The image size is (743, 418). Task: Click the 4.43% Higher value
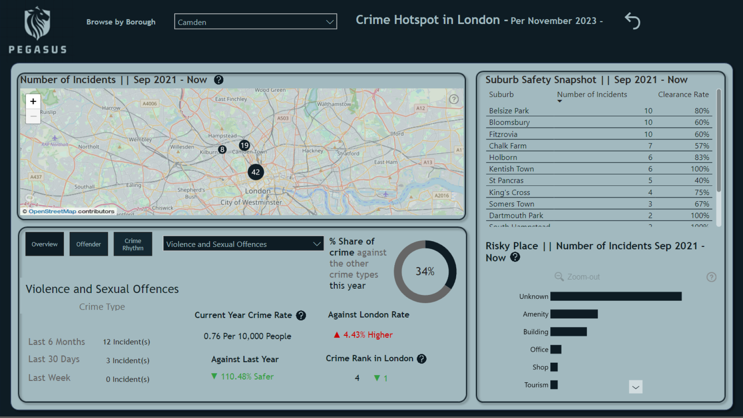click(363, 335)
